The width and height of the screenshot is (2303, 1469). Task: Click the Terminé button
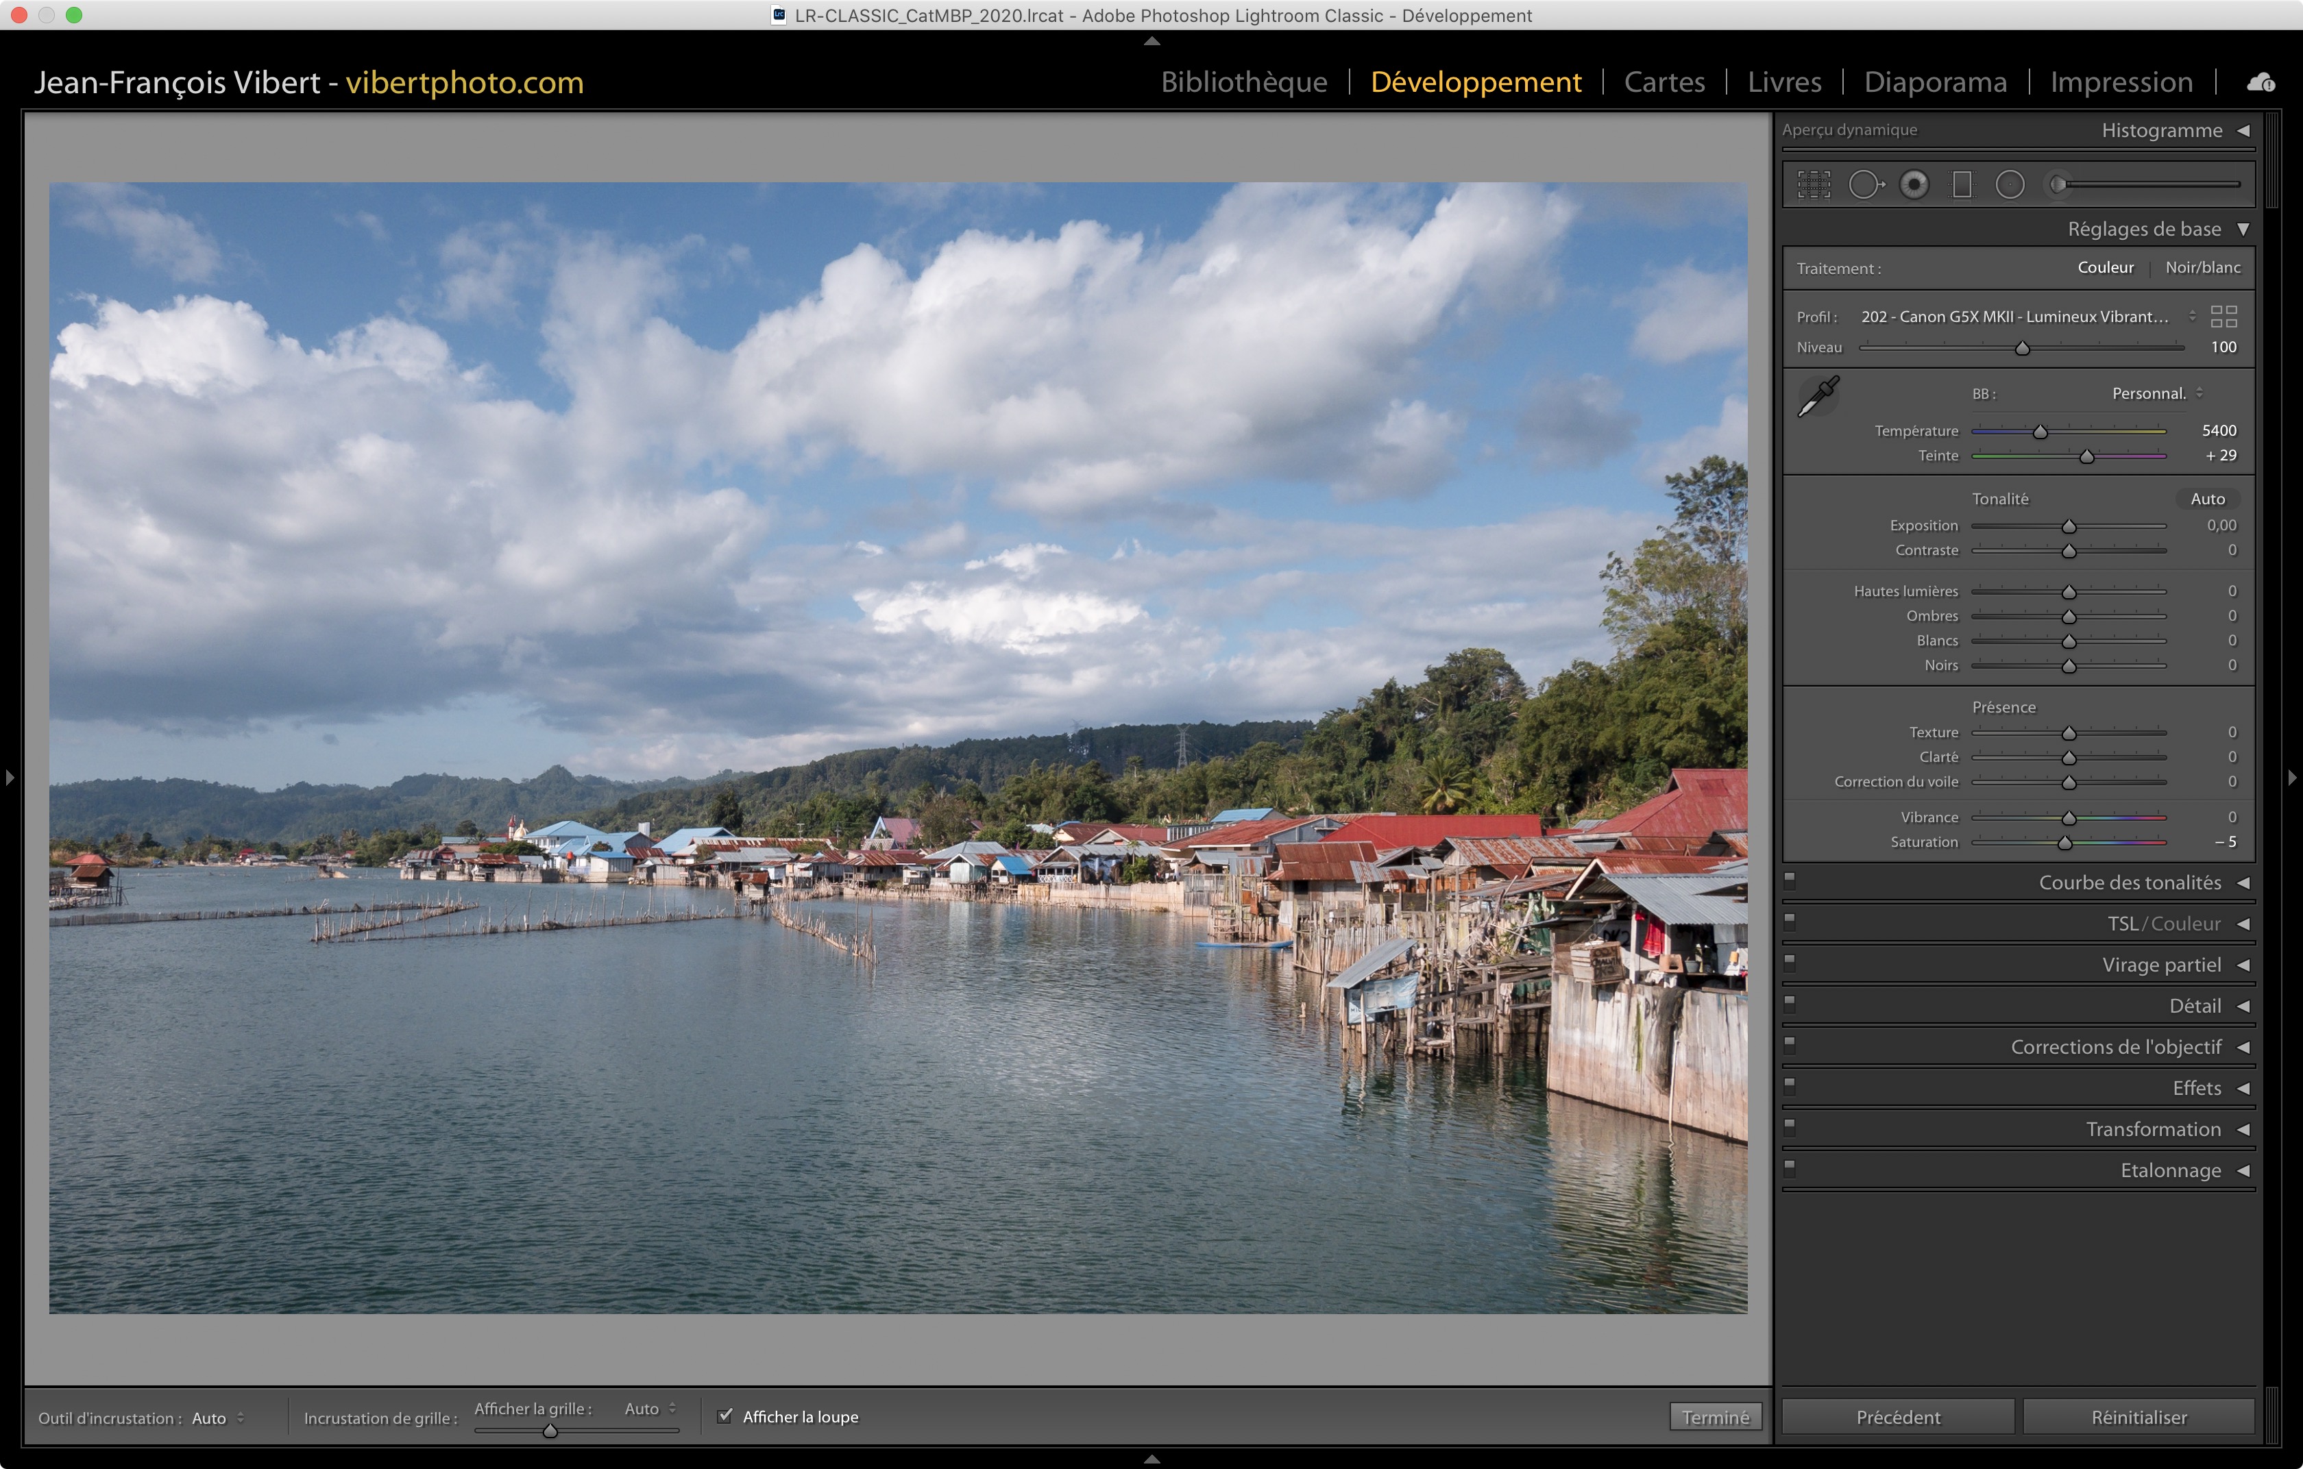pos(1715,1418)
